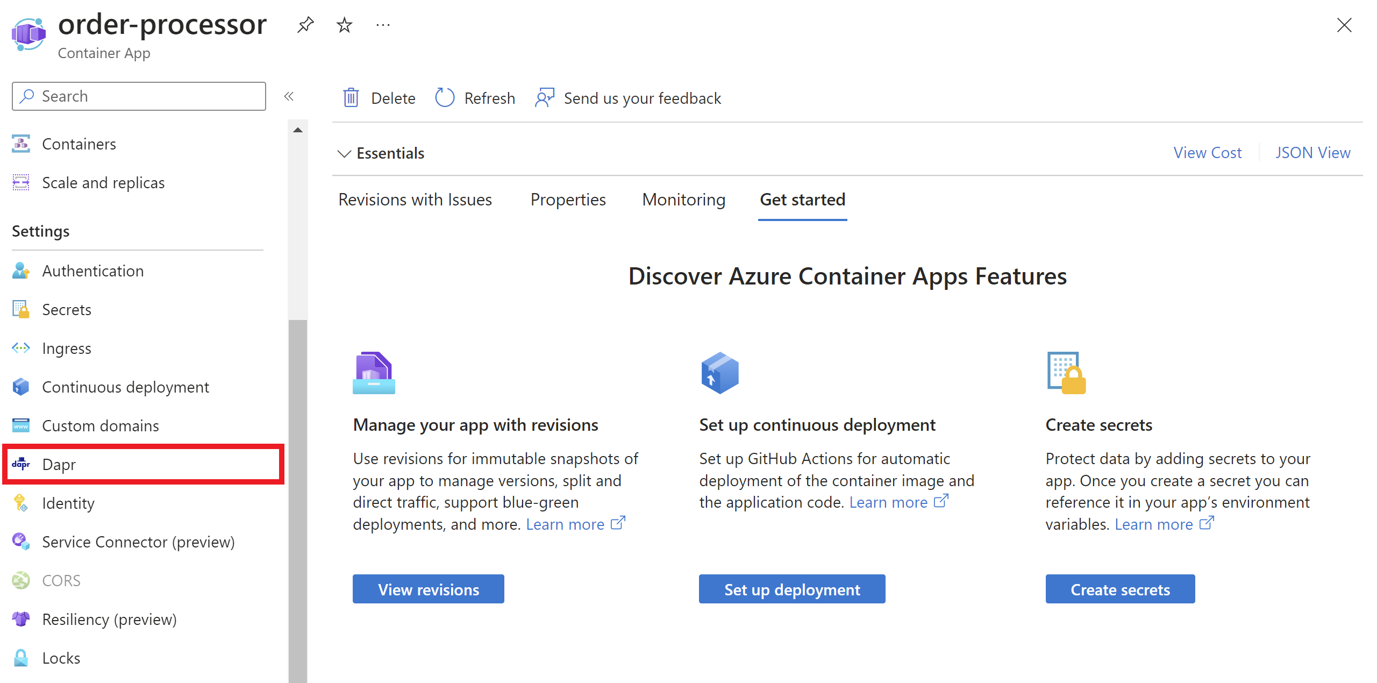Click the JSON View link
This screenshot has height=683, width=1377.
(x=1313, y=153)
